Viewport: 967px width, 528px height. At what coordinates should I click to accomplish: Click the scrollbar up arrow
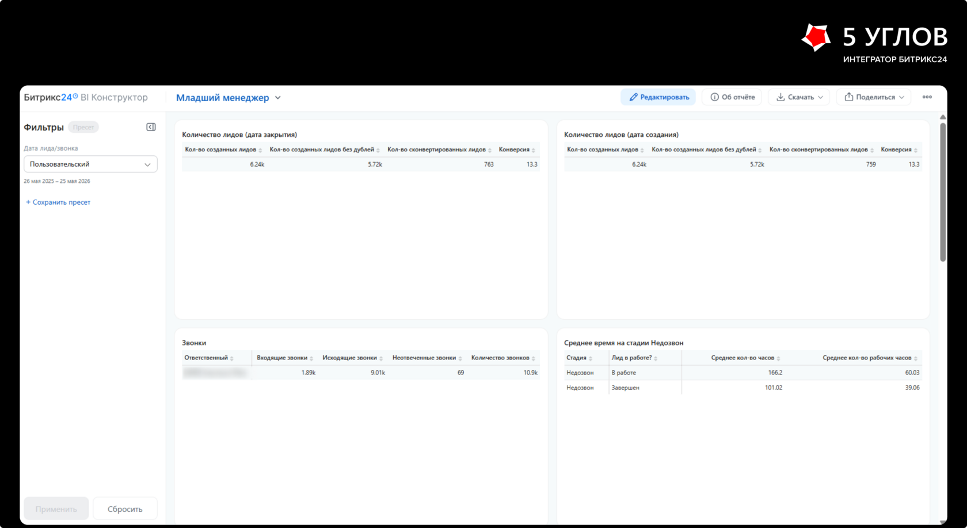coord(943,117)
